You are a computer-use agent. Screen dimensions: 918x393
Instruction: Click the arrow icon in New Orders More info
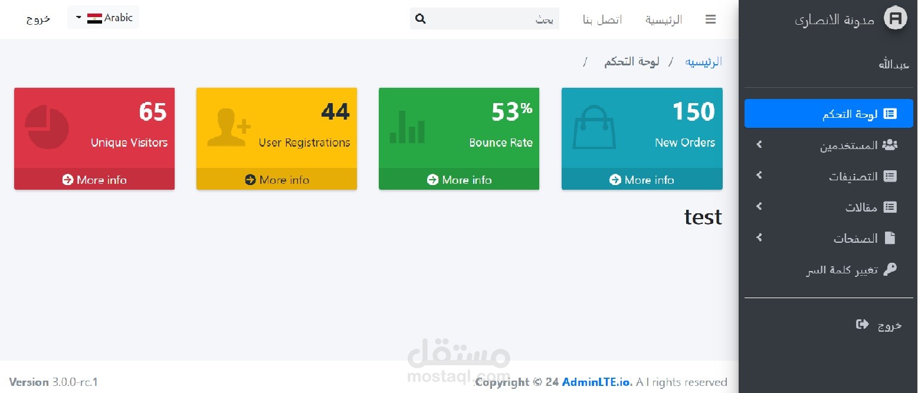615,180
